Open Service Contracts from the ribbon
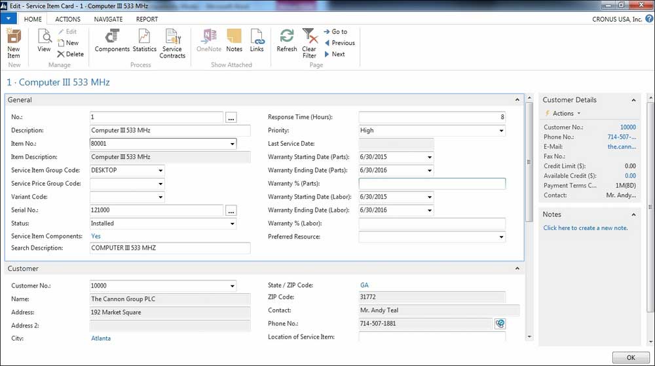This screenshot has width=655, height=366. click(172, 43)
